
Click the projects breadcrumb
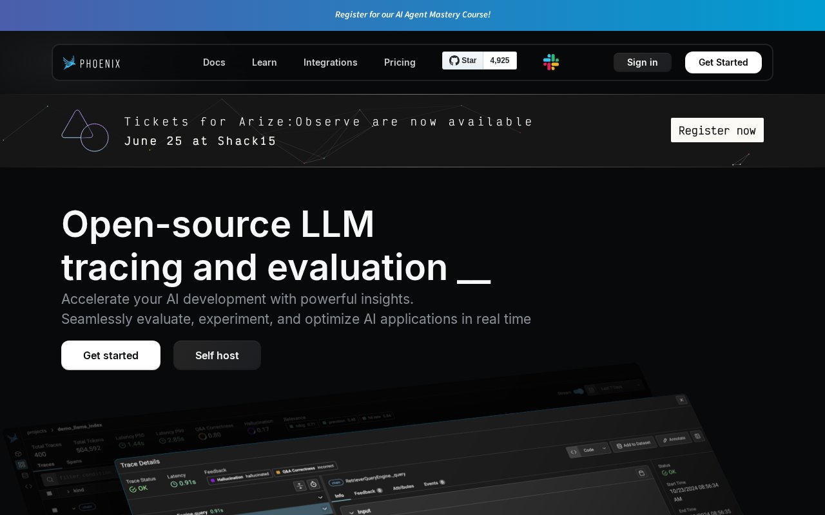click(x=36, y=432)
